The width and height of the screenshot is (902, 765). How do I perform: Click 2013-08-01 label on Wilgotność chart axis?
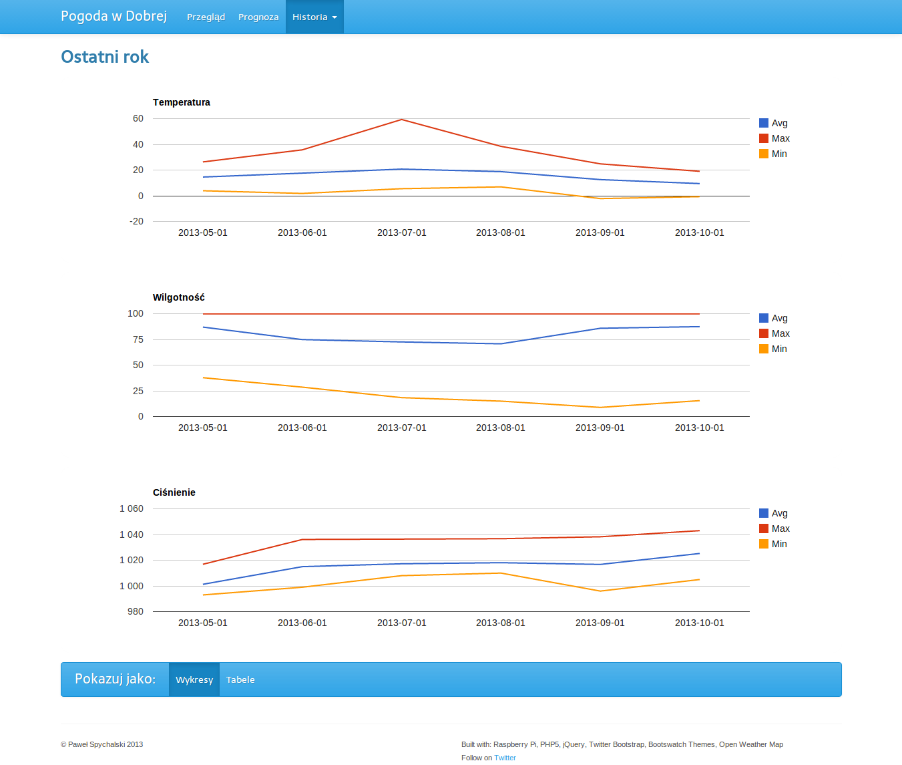tap(501, 428)
